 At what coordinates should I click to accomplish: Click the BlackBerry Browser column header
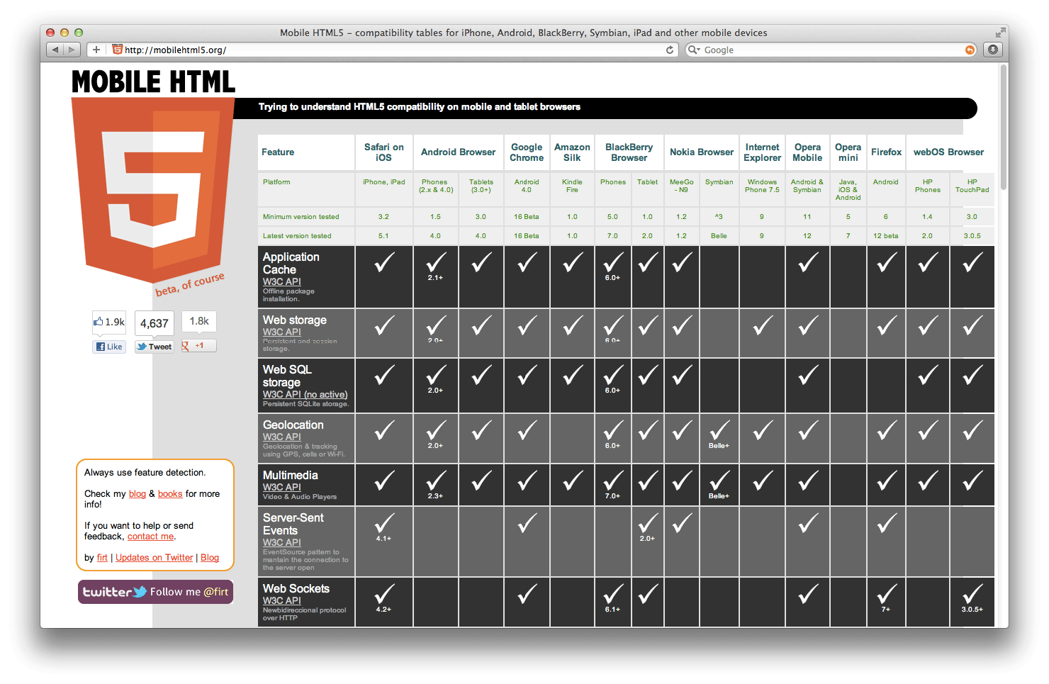coord(629,152)
